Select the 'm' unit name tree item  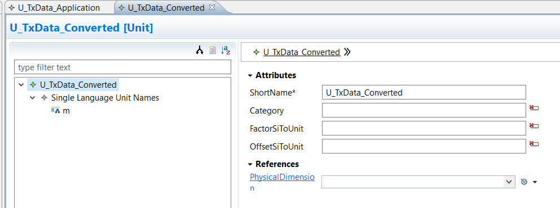point(66,111)
